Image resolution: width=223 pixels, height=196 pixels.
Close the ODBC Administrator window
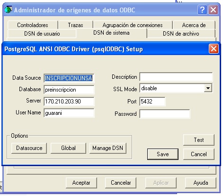click(x=213, y=10)
